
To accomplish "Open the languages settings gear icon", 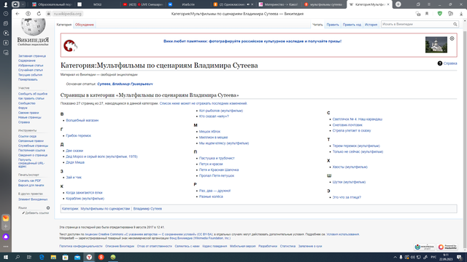I will tap(48, 208).
